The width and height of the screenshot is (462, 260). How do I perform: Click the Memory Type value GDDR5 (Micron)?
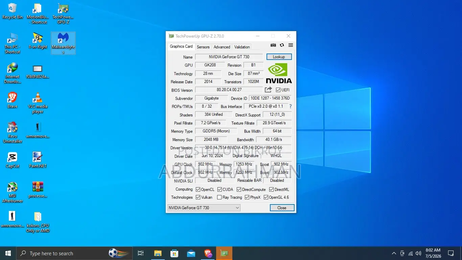point(216,131)
